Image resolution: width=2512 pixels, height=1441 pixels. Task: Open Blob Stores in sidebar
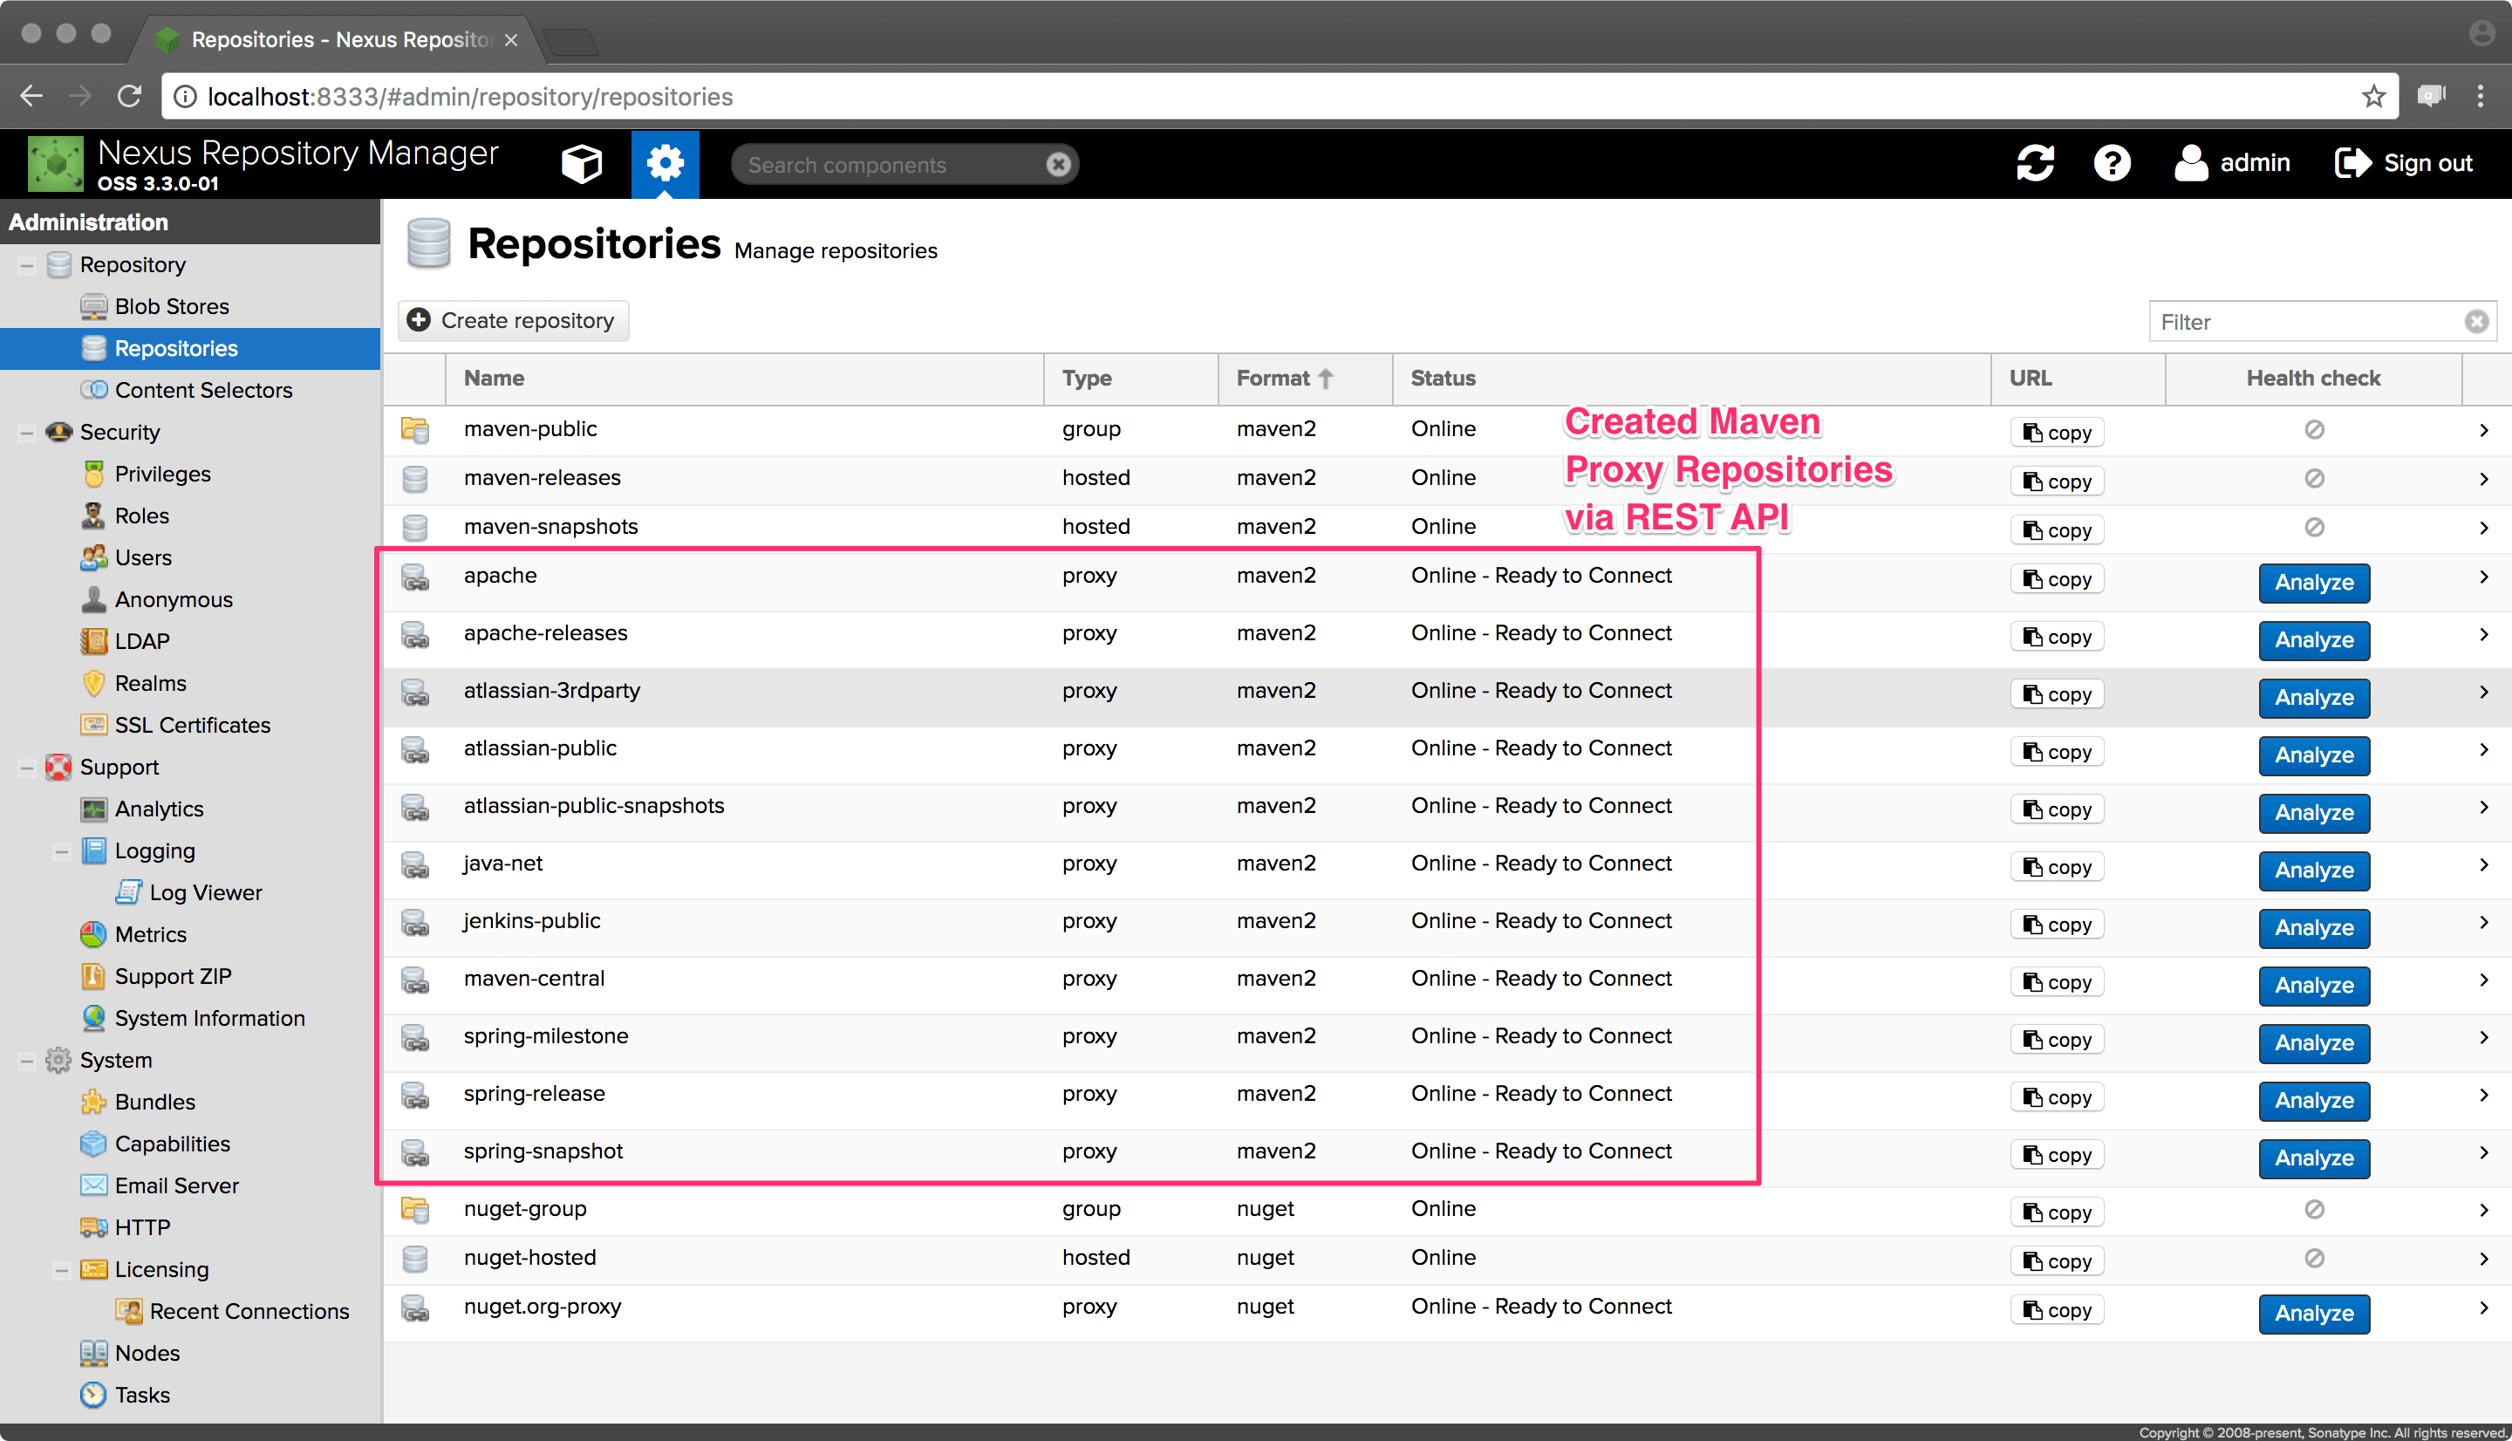click(171, 307)
